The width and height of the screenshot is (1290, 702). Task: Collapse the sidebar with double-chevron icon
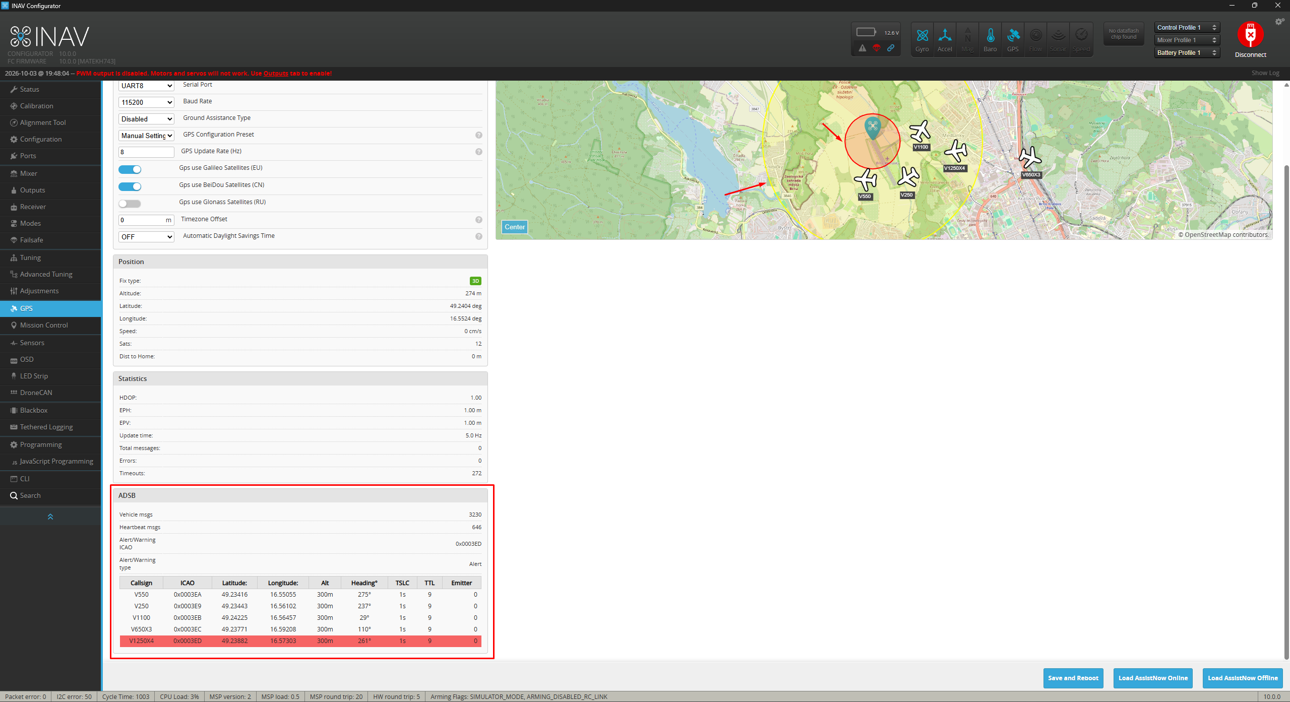[50, 517]
